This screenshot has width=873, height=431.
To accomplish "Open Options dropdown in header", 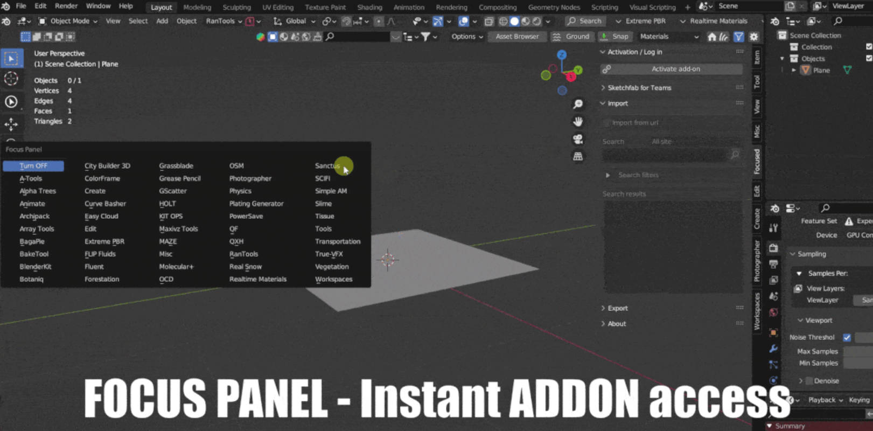I will (467, 37).
